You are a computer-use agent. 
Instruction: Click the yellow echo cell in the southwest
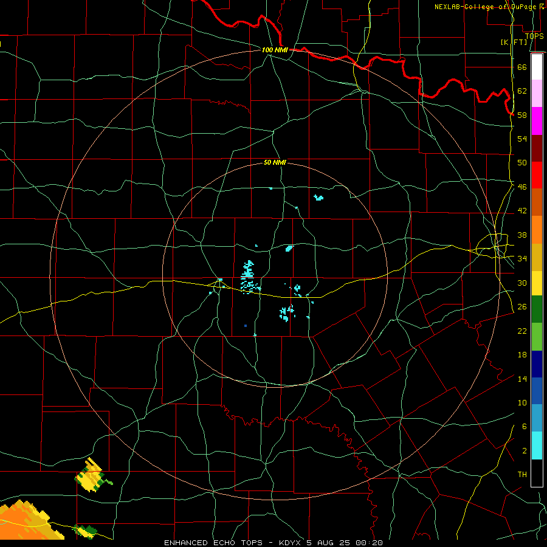pos(91,475)
